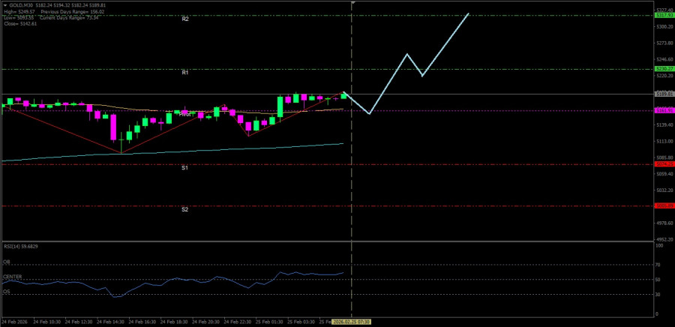Click the chart shift triangle on top edge
The height and width of the screenshot is (327, 675).
click(352, 3)
